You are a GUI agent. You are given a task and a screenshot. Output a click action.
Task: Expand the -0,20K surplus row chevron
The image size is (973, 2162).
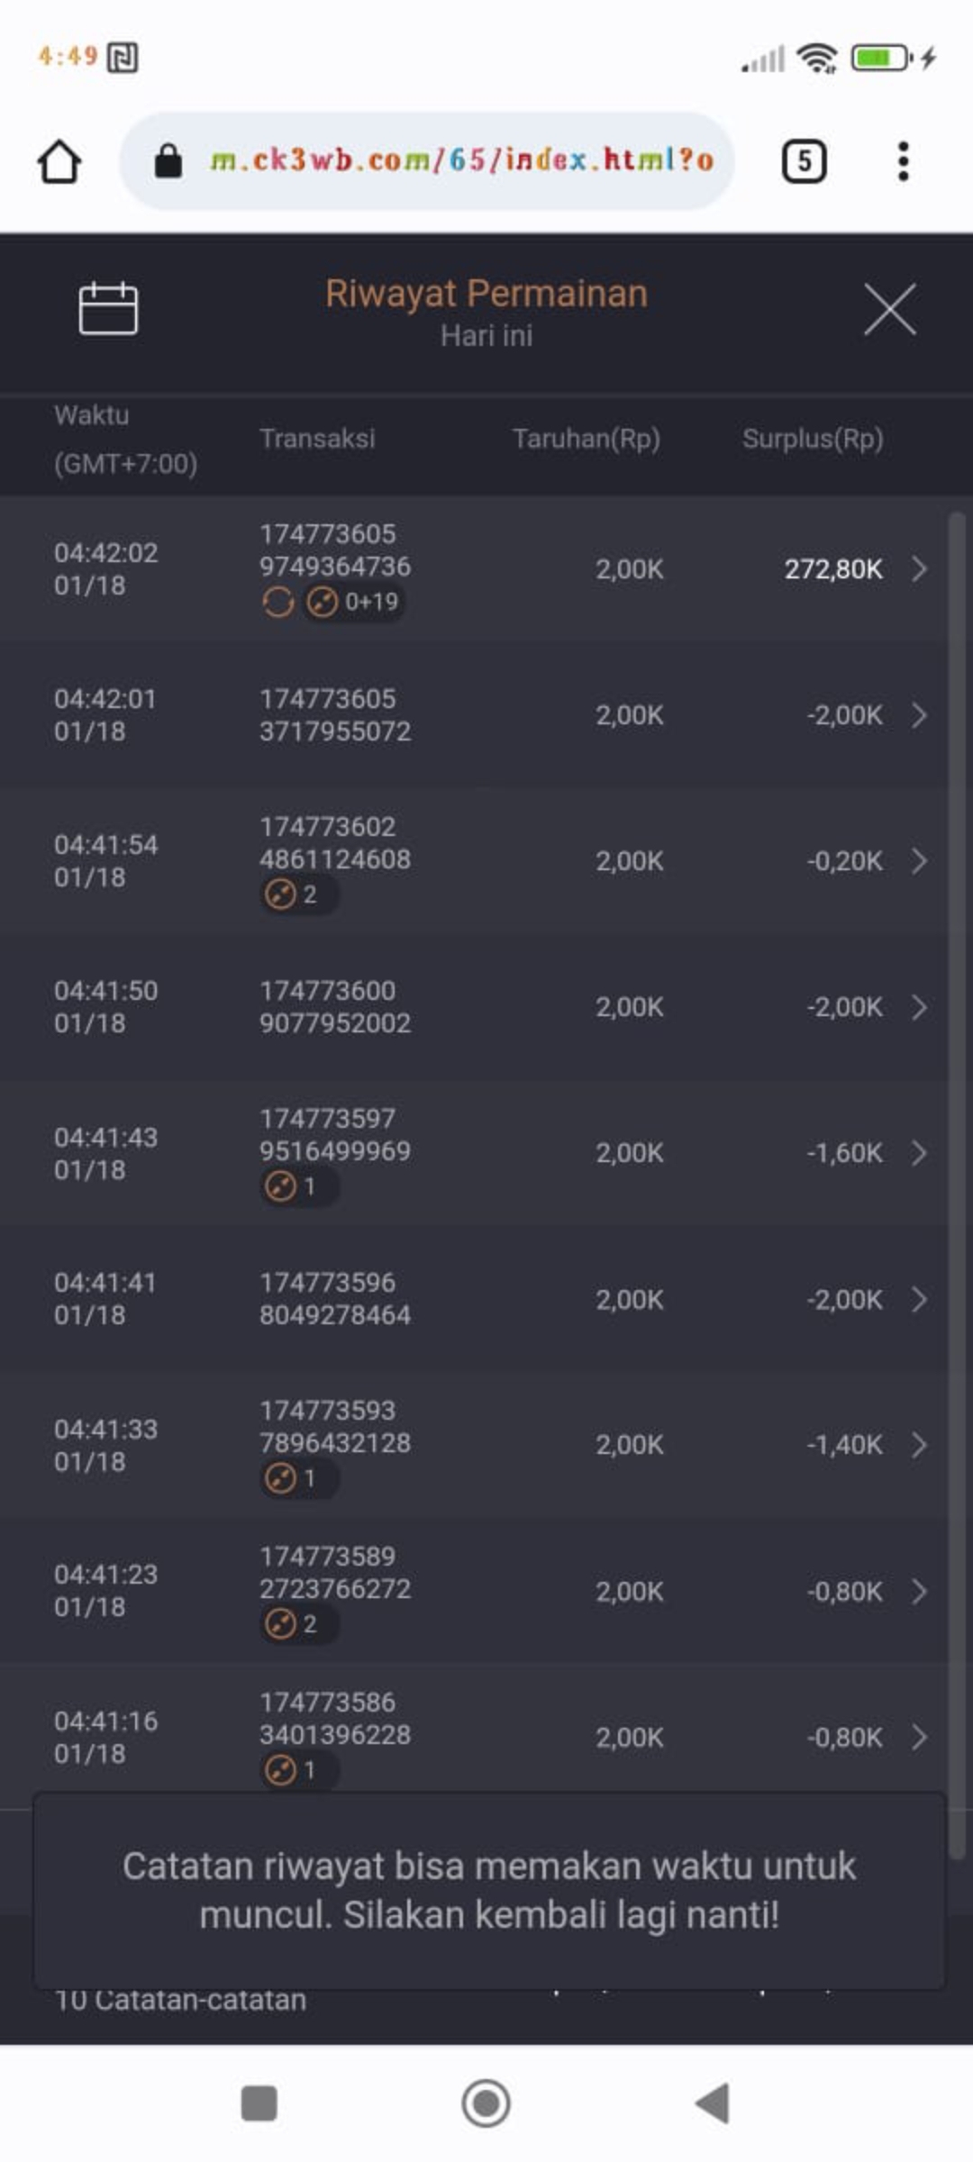(x=919, y=861)
